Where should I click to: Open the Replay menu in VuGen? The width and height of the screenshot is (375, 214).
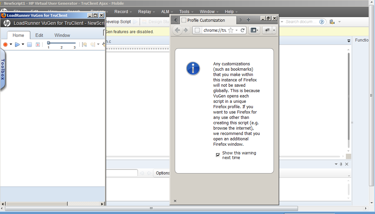click(146, 11)
